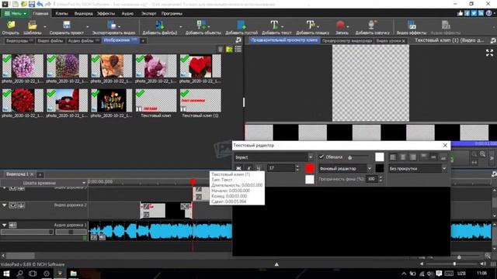The width and height of the screenshot is (497, 279).
Task: Toggle italic К in text editor
Action: [x=248, y=168]
